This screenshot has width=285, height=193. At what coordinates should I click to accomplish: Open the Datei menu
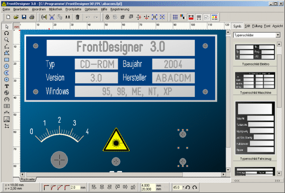tap(6, 9)
